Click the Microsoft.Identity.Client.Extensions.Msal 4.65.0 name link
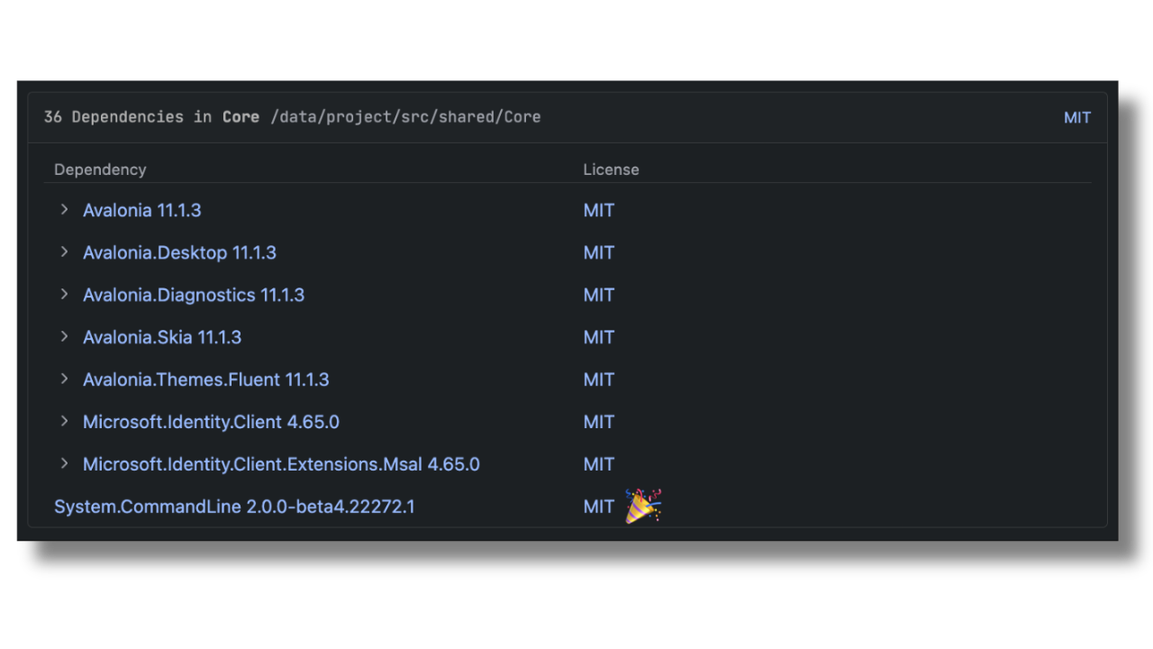This screenshot has height=649, width=1153. point(281,464)
